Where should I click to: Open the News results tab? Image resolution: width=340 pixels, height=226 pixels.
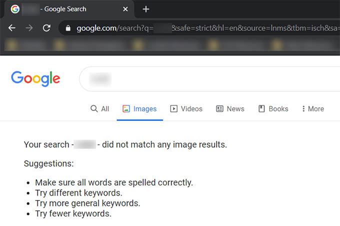230,109
